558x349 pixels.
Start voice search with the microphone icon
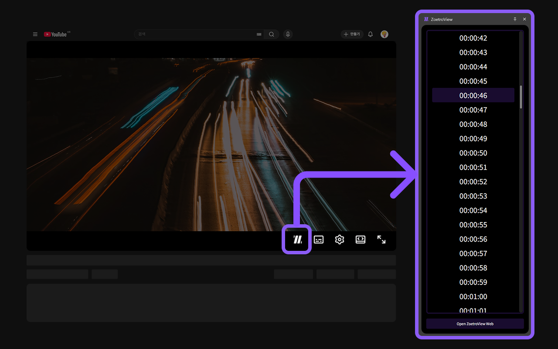pos(288,34)
